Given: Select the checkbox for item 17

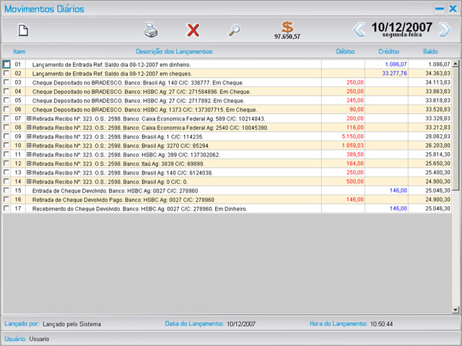Looking at the screenshot, I should point(6,208).
